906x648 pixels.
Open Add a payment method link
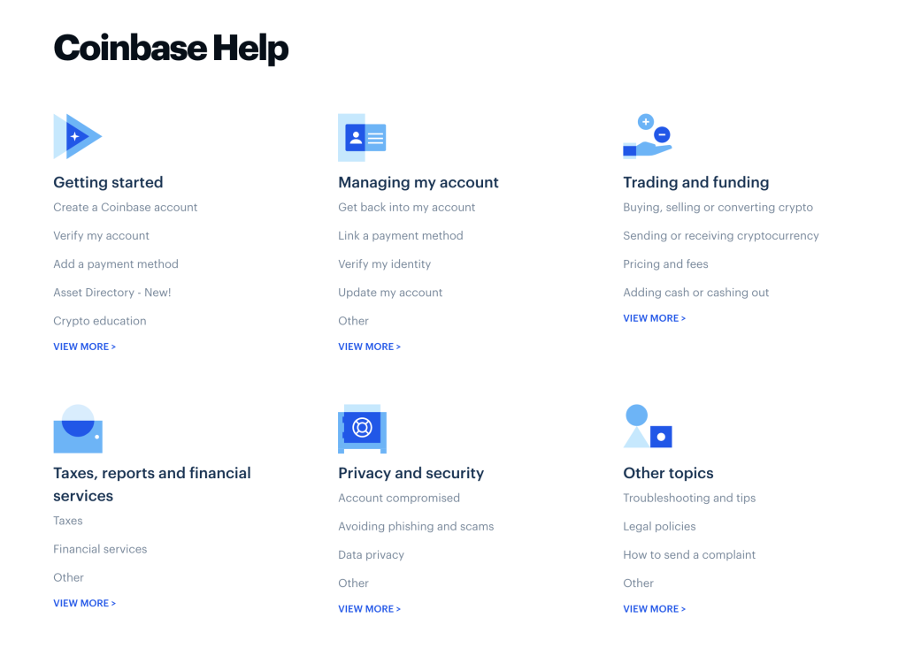116,264
